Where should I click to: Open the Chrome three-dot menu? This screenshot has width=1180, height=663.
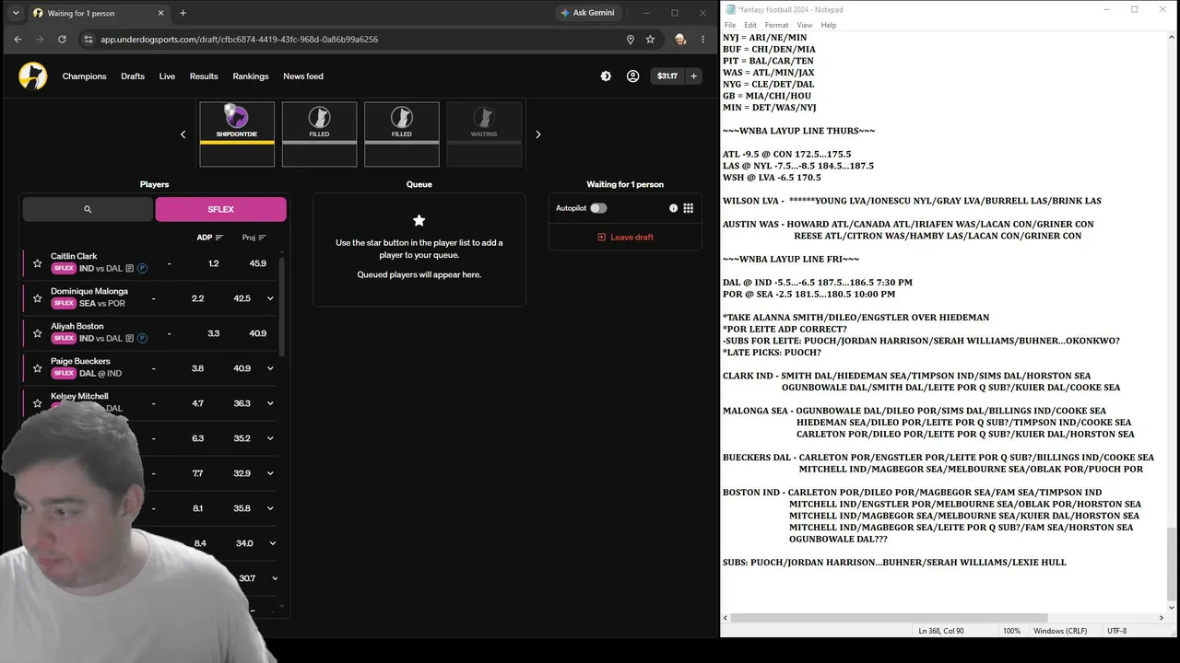pyautogui.click(x=703, y=40)
